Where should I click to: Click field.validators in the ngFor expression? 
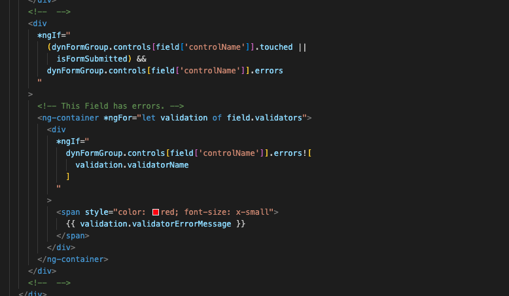[x=264, y=118]
